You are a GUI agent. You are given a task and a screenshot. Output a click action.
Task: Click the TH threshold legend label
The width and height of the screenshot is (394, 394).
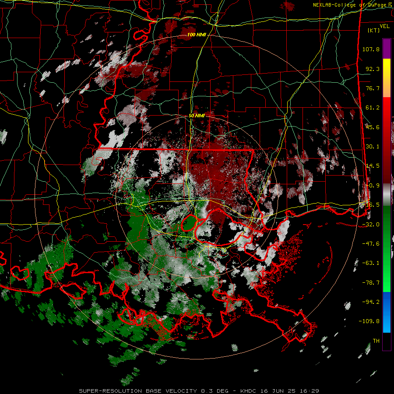point(376,341)
